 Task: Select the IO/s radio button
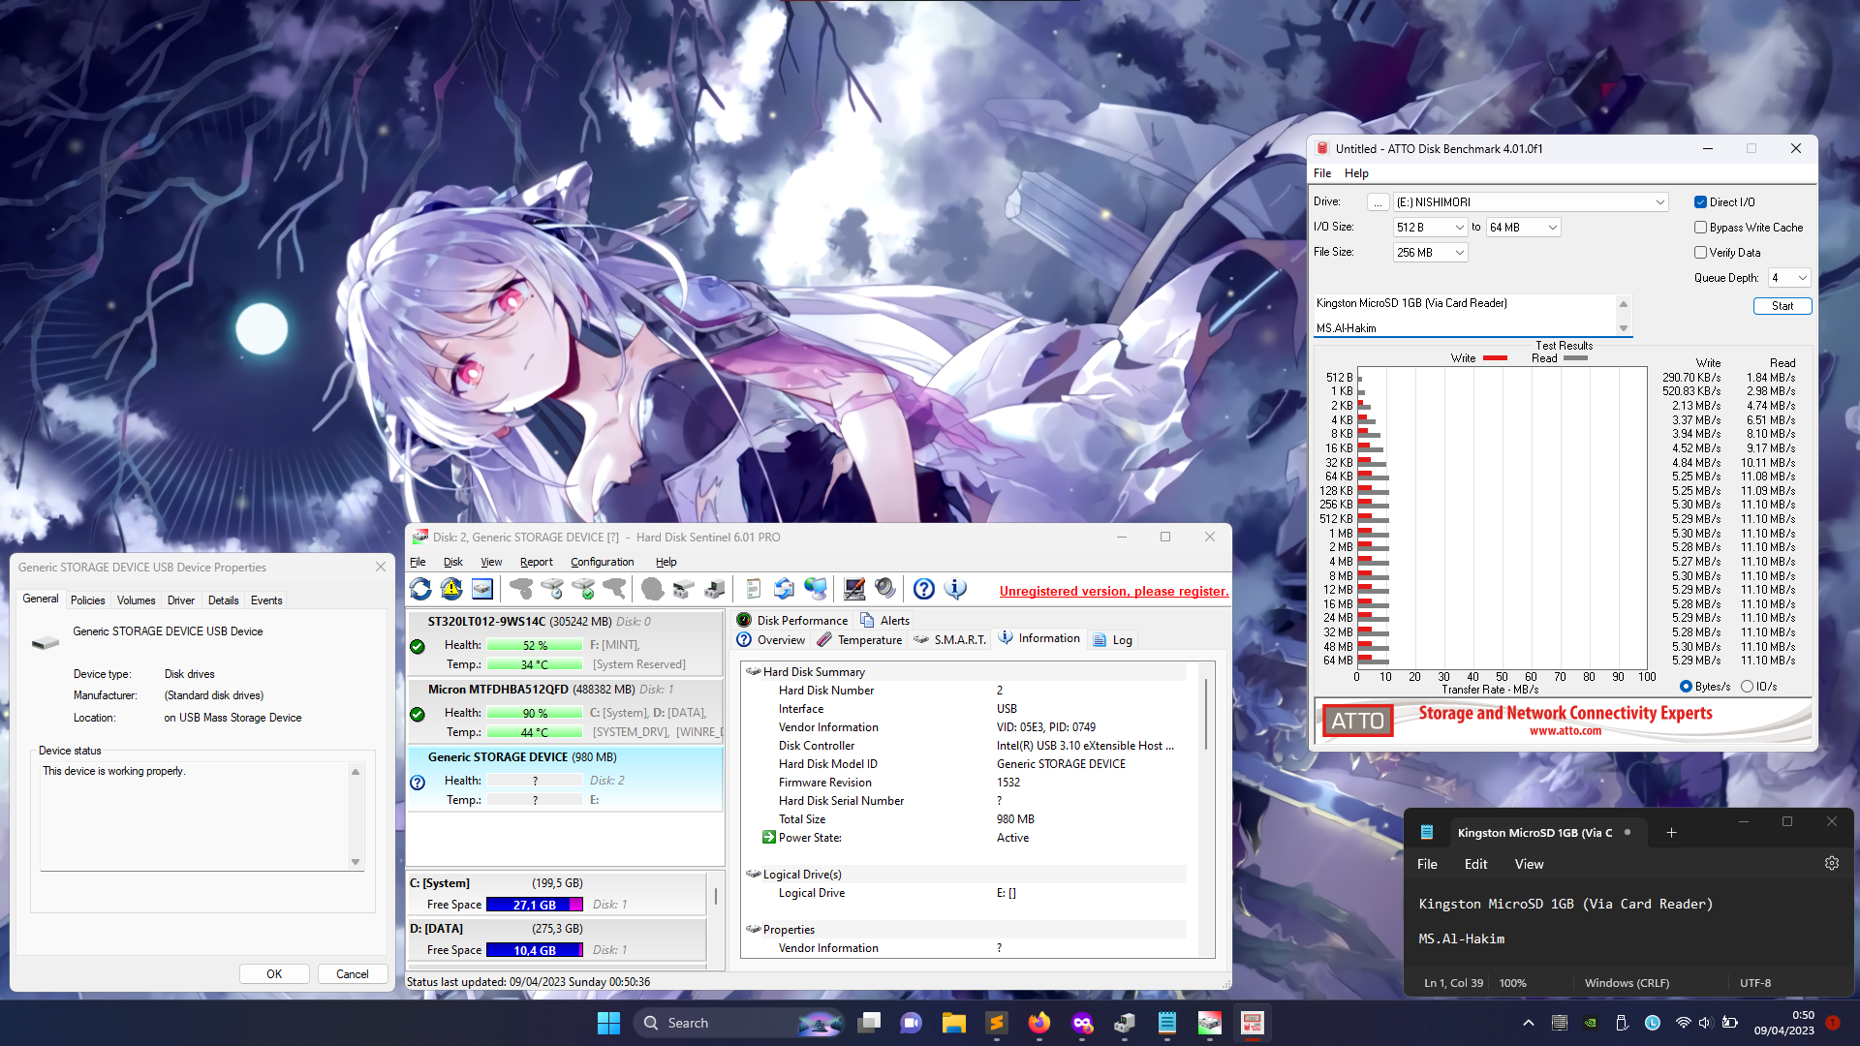(x=1747, y=687)
